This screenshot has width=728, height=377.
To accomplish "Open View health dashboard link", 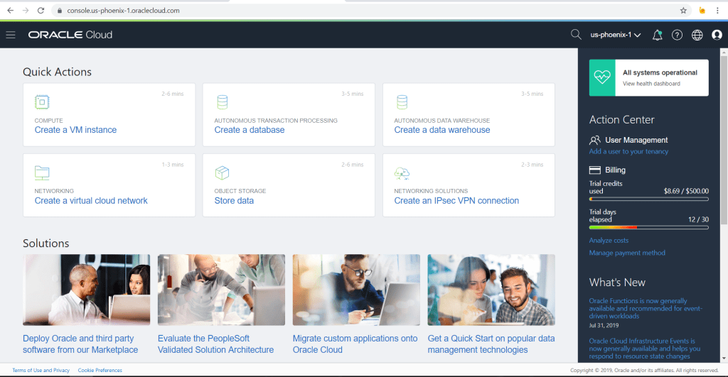I will tap(651, 84).
